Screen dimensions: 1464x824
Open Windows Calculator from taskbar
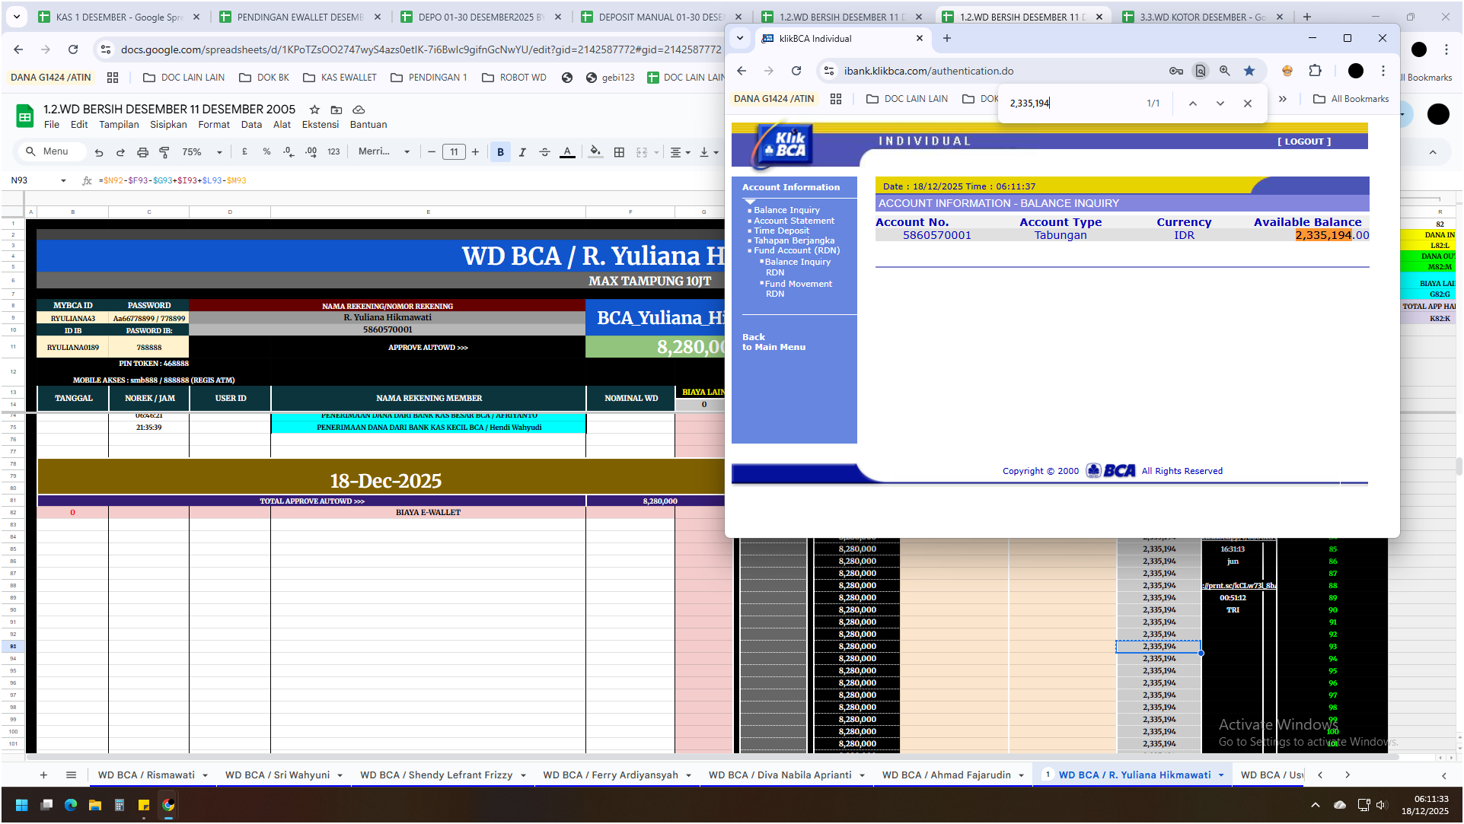[x=120, y=805]
